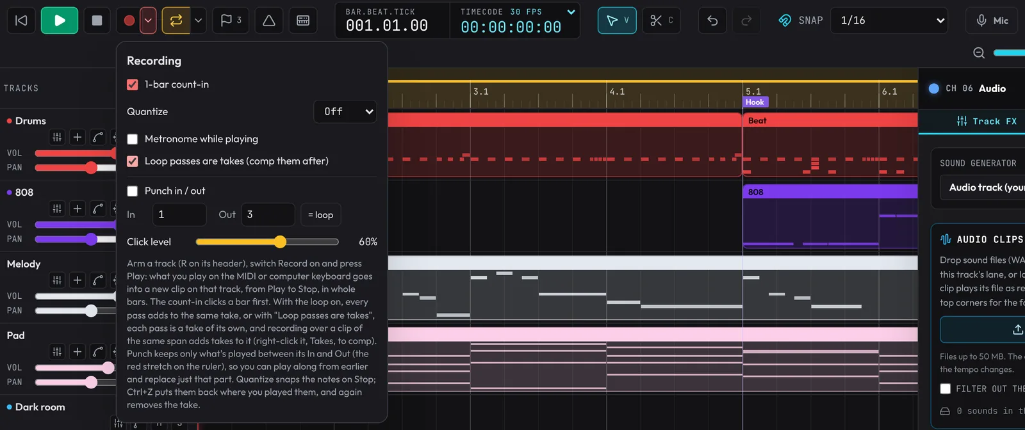This screenshot has height=430, width=1025.
Task: Adjust the 808 PAN slider
Action: [x=76, y=239]
